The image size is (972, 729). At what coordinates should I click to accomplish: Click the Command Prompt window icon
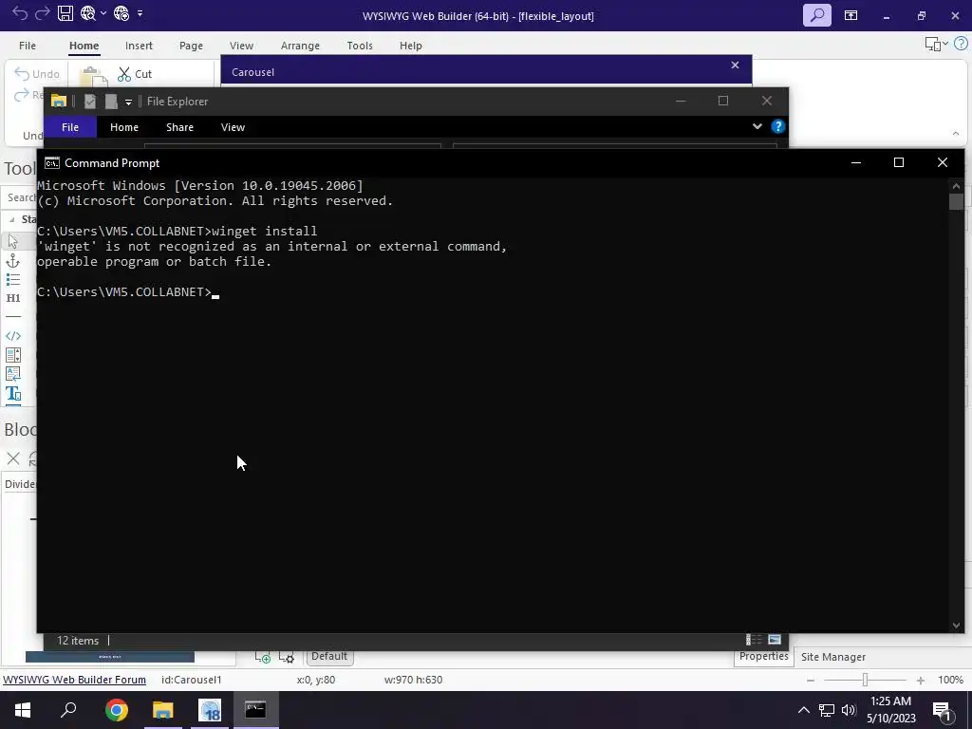[52, 163]
